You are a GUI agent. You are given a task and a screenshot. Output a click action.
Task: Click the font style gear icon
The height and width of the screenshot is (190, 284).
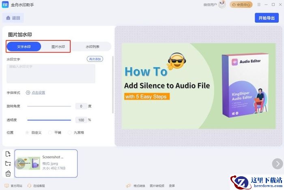28,92
